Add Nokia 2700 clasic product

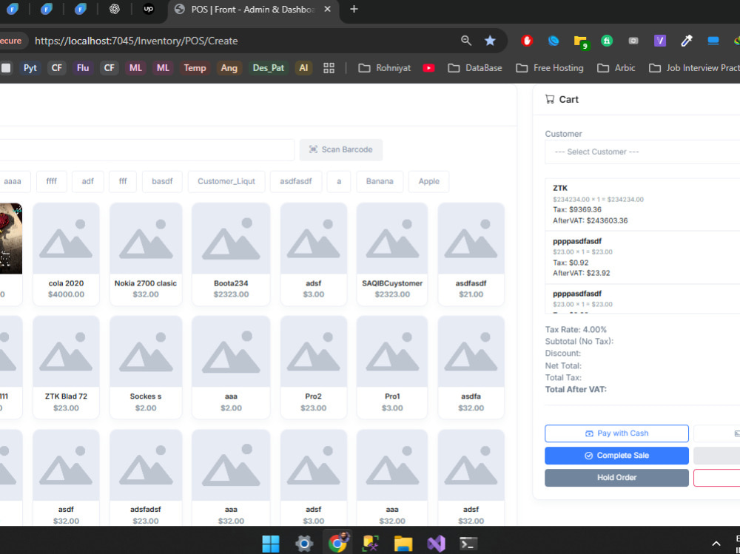click(x=146, y=254)
